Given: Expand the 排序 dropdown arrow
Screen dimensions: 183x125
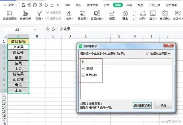Looking at the screenshot, I should click(x=72, y=19).
